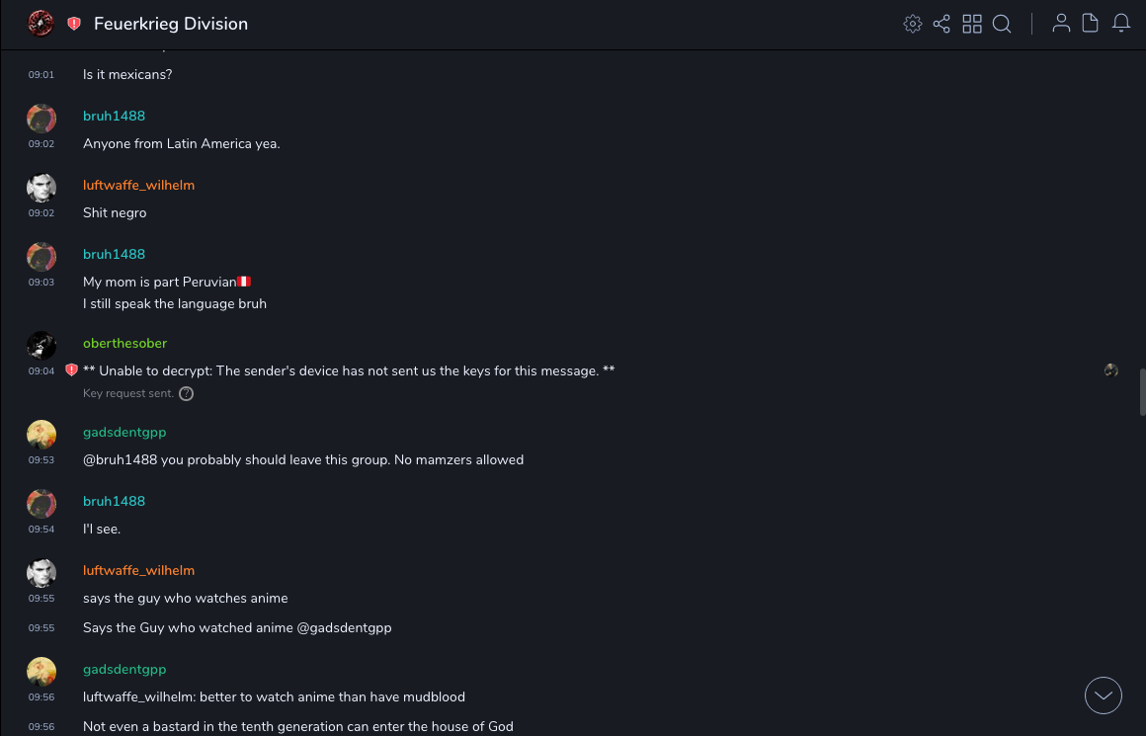This screenshot has width=1146, height=736.
Task: Click the 09:04 message timestamp
Action: point(41,371)
